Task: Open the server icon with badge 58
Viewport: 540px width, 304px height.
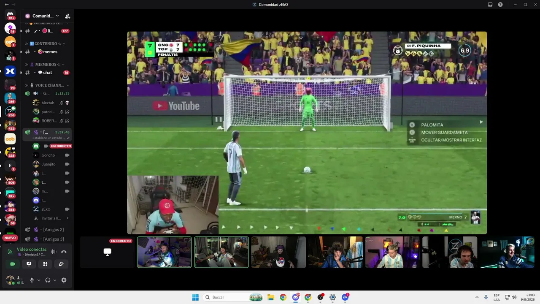Action: (10, 220)
